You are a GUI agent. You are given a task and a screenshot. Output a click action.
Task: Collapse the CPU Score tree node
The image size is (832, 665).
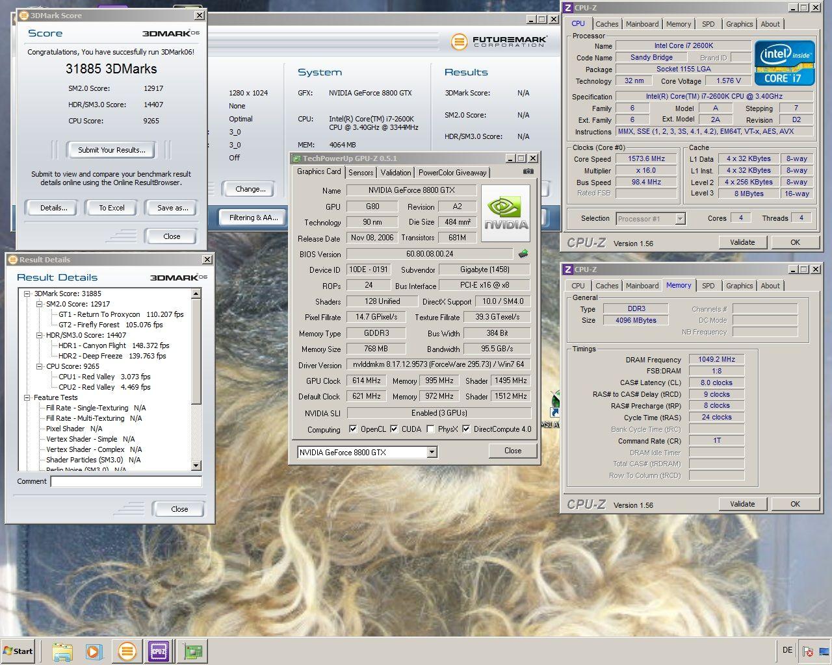(40, 366)
